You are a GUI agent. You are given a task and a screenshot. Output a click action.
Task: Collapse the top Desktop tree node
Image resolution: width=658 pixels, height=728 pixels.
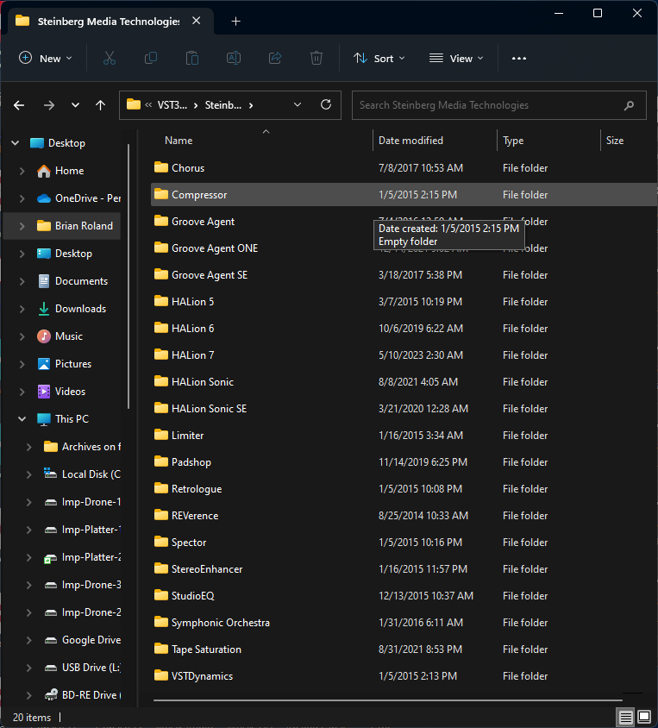[16, 143]
